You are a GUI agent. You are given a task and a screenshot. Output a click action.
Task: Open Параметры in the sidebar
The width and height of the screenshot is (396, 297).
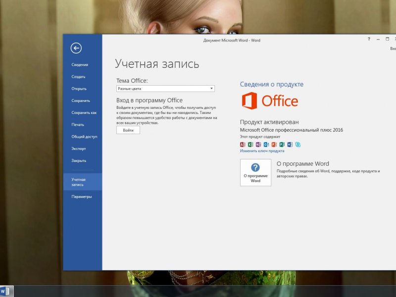click(x=83, y=197)
